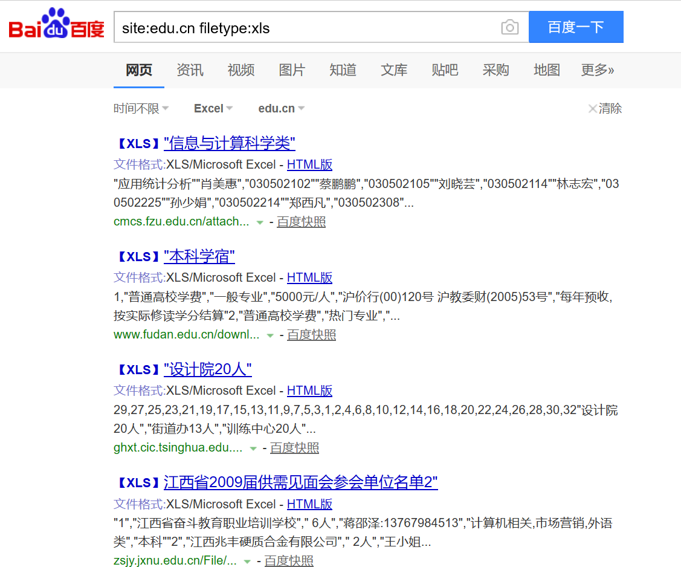Switch to the 图片 tab

tap(292, 70)
